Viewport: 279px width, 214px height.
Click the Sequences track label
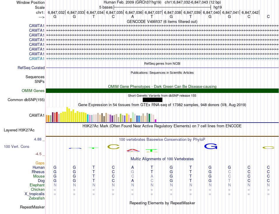click(x=35, y=77)
